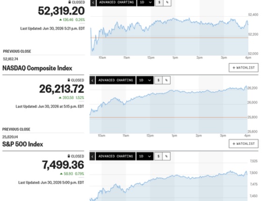Open the 1D range dropdown on the Dow chart
This screenshot has width=269, height=201.
coord(146,3)
